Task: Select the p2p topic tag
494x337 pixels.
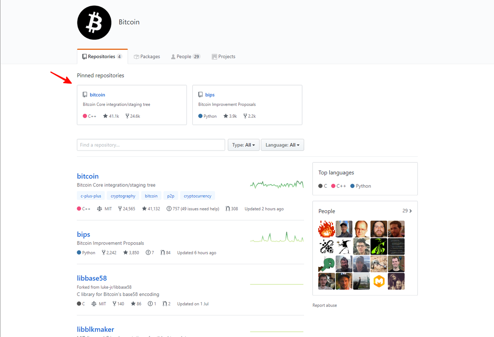Action: coord(170,196)
